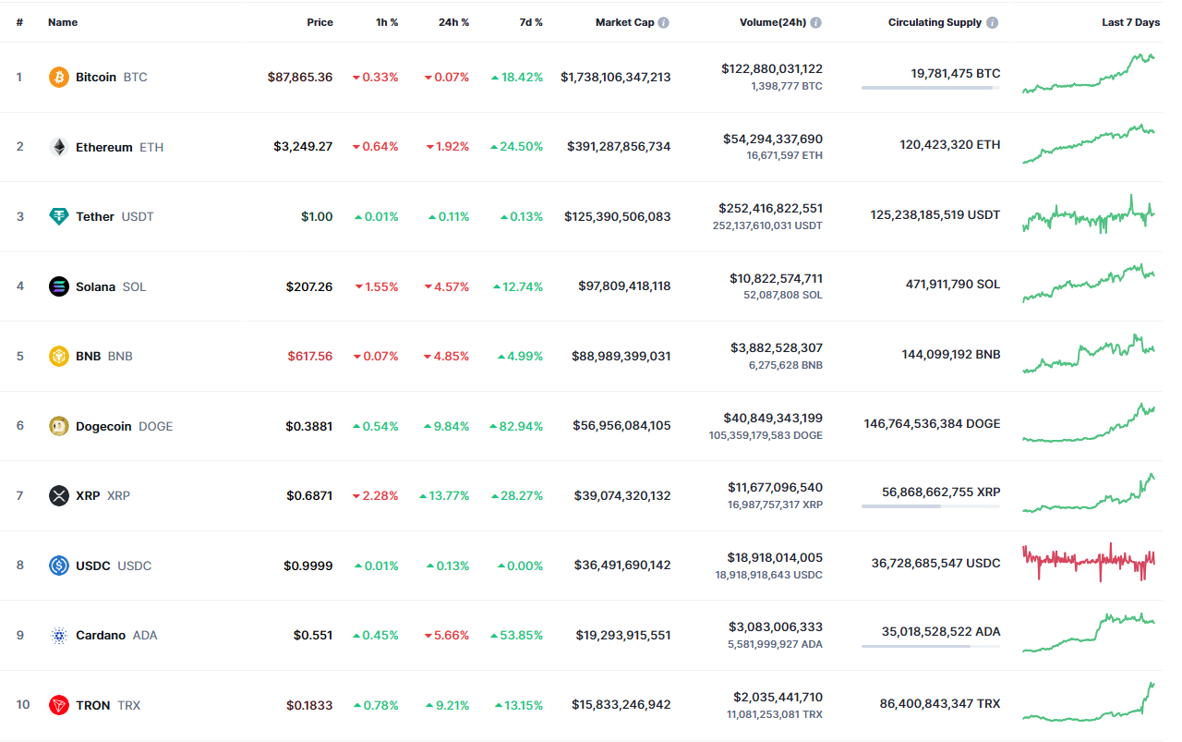Image resolution: width=1182 pixels, height=742 pixels.
Task: Open Cardano's 7-day sparkline chart
Action: [x=1089, y=632]
